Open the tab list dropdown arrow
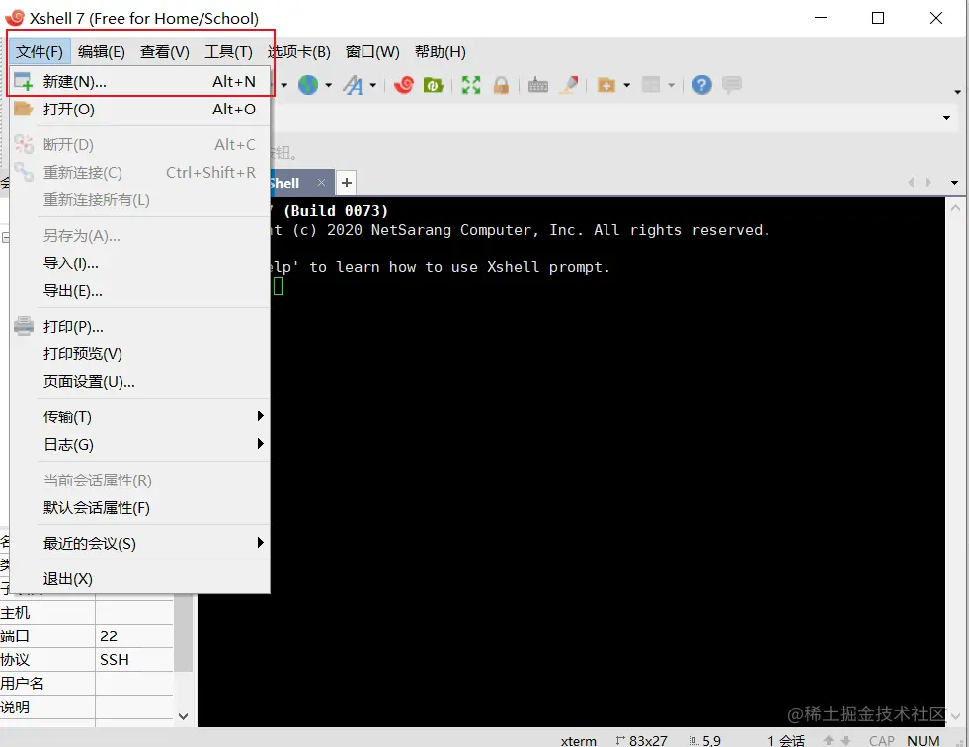The height and width of the screenshot is (747, 969). tap(955, 183)
